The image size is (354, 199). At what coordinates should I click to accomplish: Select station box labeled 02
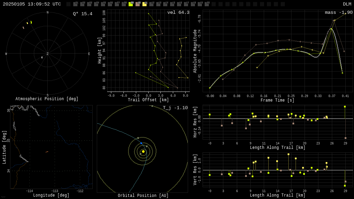click(x=82, y=4)
